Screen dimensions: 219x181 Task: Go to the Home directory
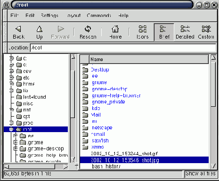pos(115,32)
